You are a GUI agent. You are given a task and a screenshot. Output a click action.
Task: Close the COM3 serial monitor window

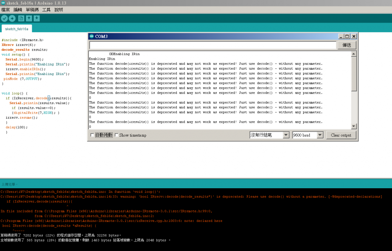(x=354, y=36)
